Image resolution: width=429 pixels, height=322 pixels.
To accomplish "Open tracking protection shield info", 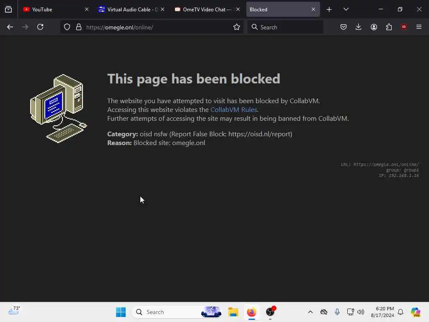I will tap(67, 27).
